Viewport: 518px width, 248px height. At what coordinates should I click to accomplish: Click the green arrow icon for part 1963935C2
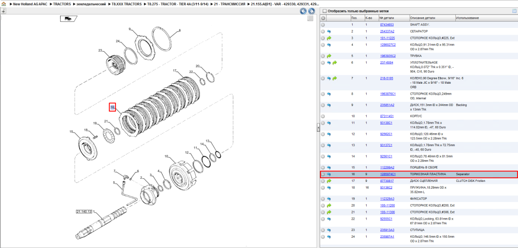329,56
